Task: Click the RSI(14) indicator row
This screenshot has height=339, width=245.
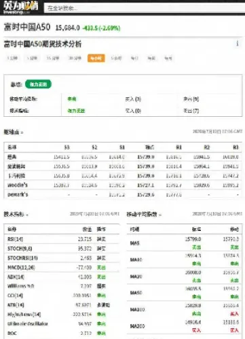Action: [62, 239]
